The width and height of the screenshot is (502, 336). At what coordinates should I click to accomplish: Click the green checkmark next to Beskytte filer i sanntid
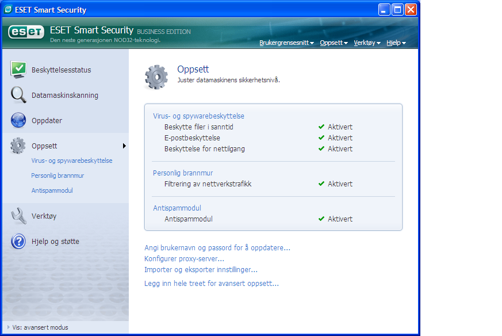coord(321,127)
